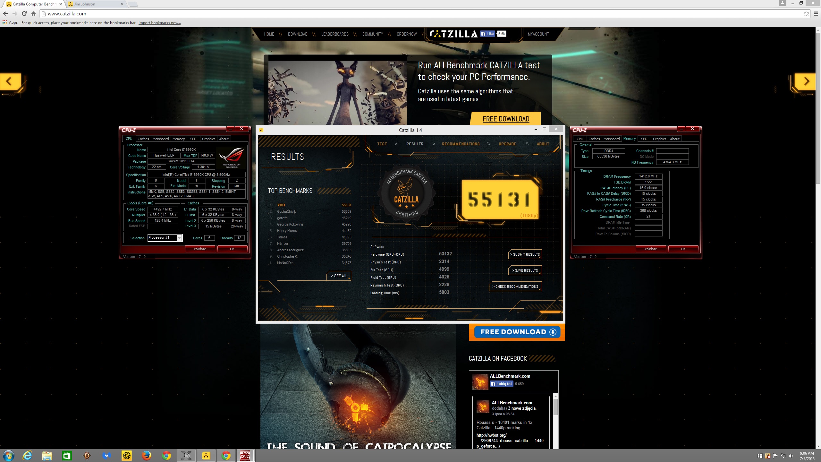
Task: Launch Internet Explorer from taskbar
Action: (x=27, y=456)
